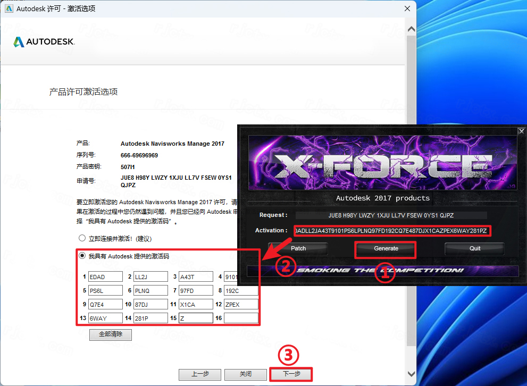Screen dimensions: 527x386
Task: Click the scrollbar up arrow in the Autodesk dialog
Action: (x=411, y=29)
